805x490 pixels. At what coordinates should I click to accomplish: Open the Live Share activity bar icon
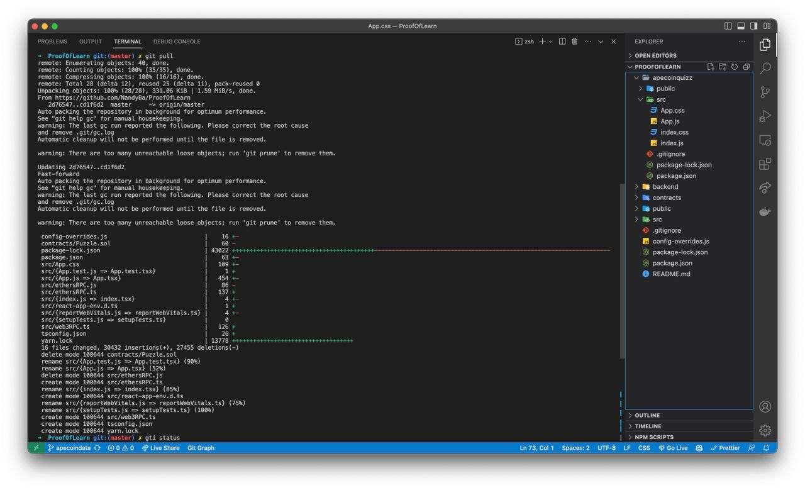(x=765, y=188)
